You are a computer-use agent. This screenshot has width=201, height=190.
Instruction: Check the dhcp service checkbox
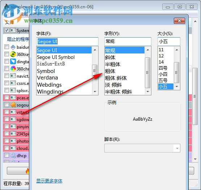7,155
